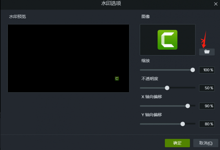Click the X 轴向偏移 slider handle

coord(188,106)
